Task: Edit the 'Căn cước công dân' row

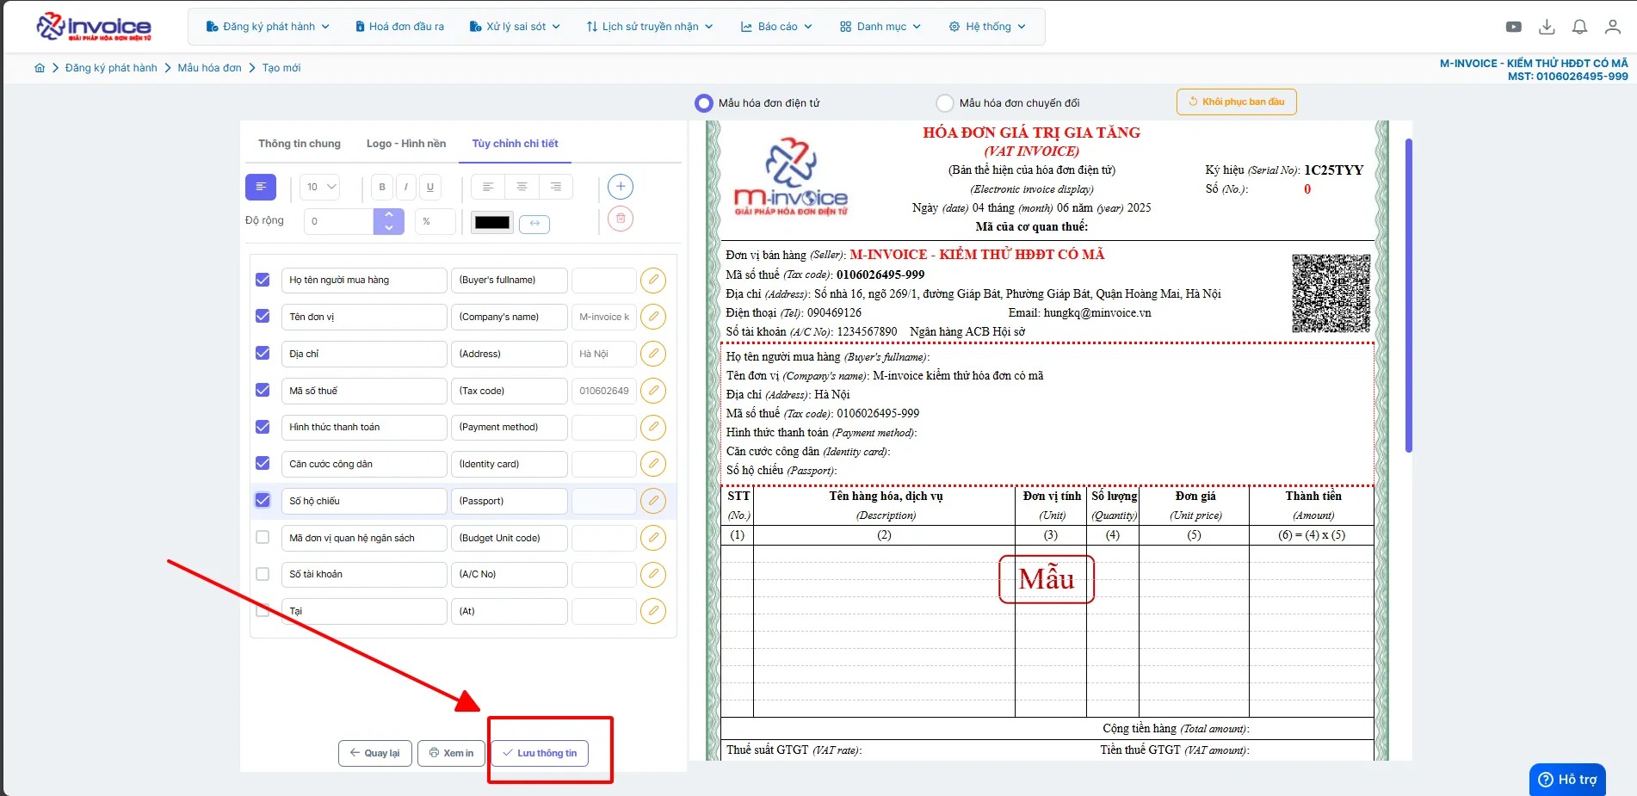Action: [653, 464]
